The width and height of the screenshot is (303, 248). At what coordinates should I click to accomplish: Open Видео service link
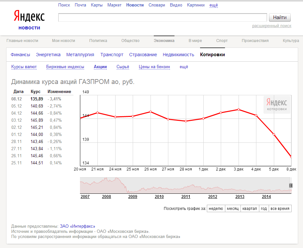pos(176,5)
